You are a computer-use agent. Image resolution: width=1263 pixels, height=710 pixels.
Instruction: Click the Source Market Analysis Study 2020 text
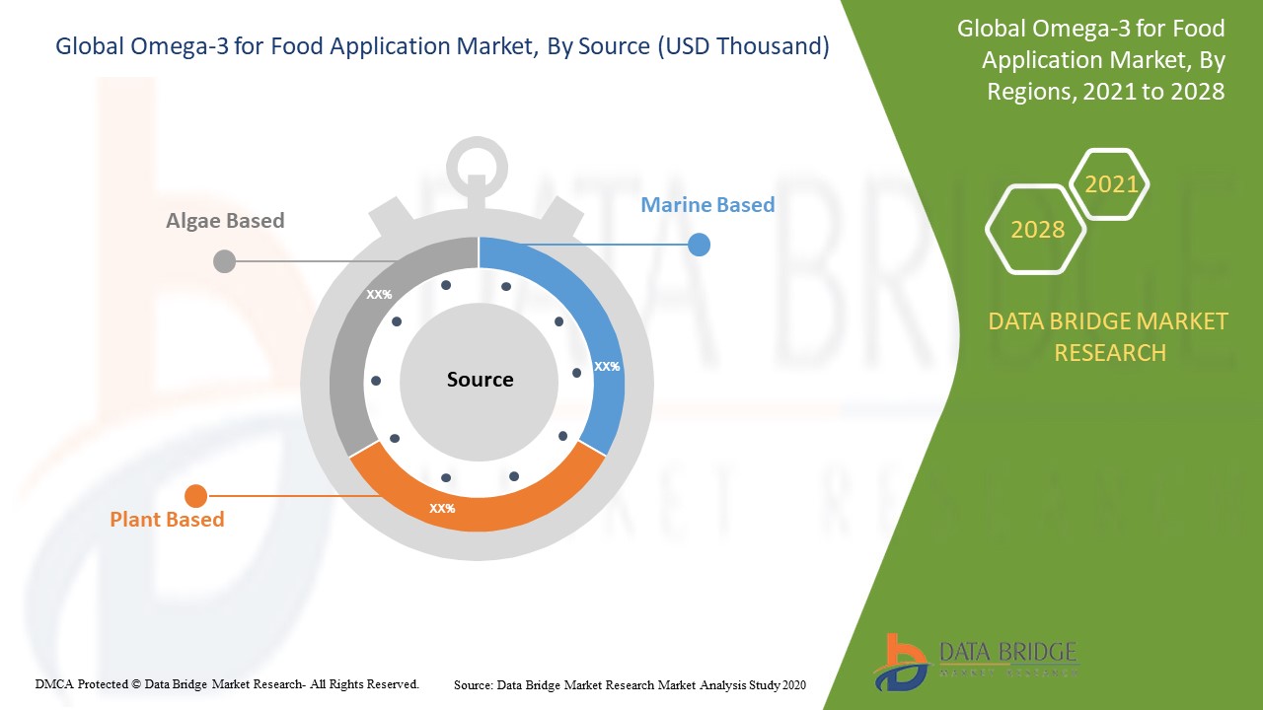630,684
